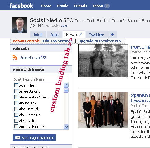Screen dimensions: 150x148
Task: Click the pencil edit icon on News tab
Action: coord(81,34)
